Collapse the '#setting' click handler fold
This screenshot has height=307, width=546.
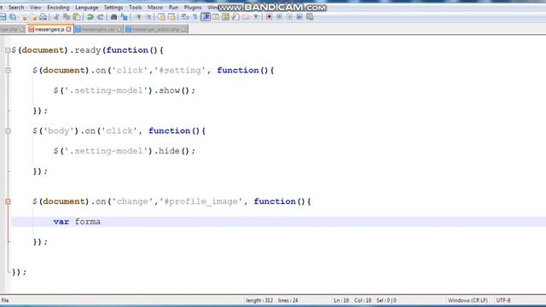coord(8,71)
